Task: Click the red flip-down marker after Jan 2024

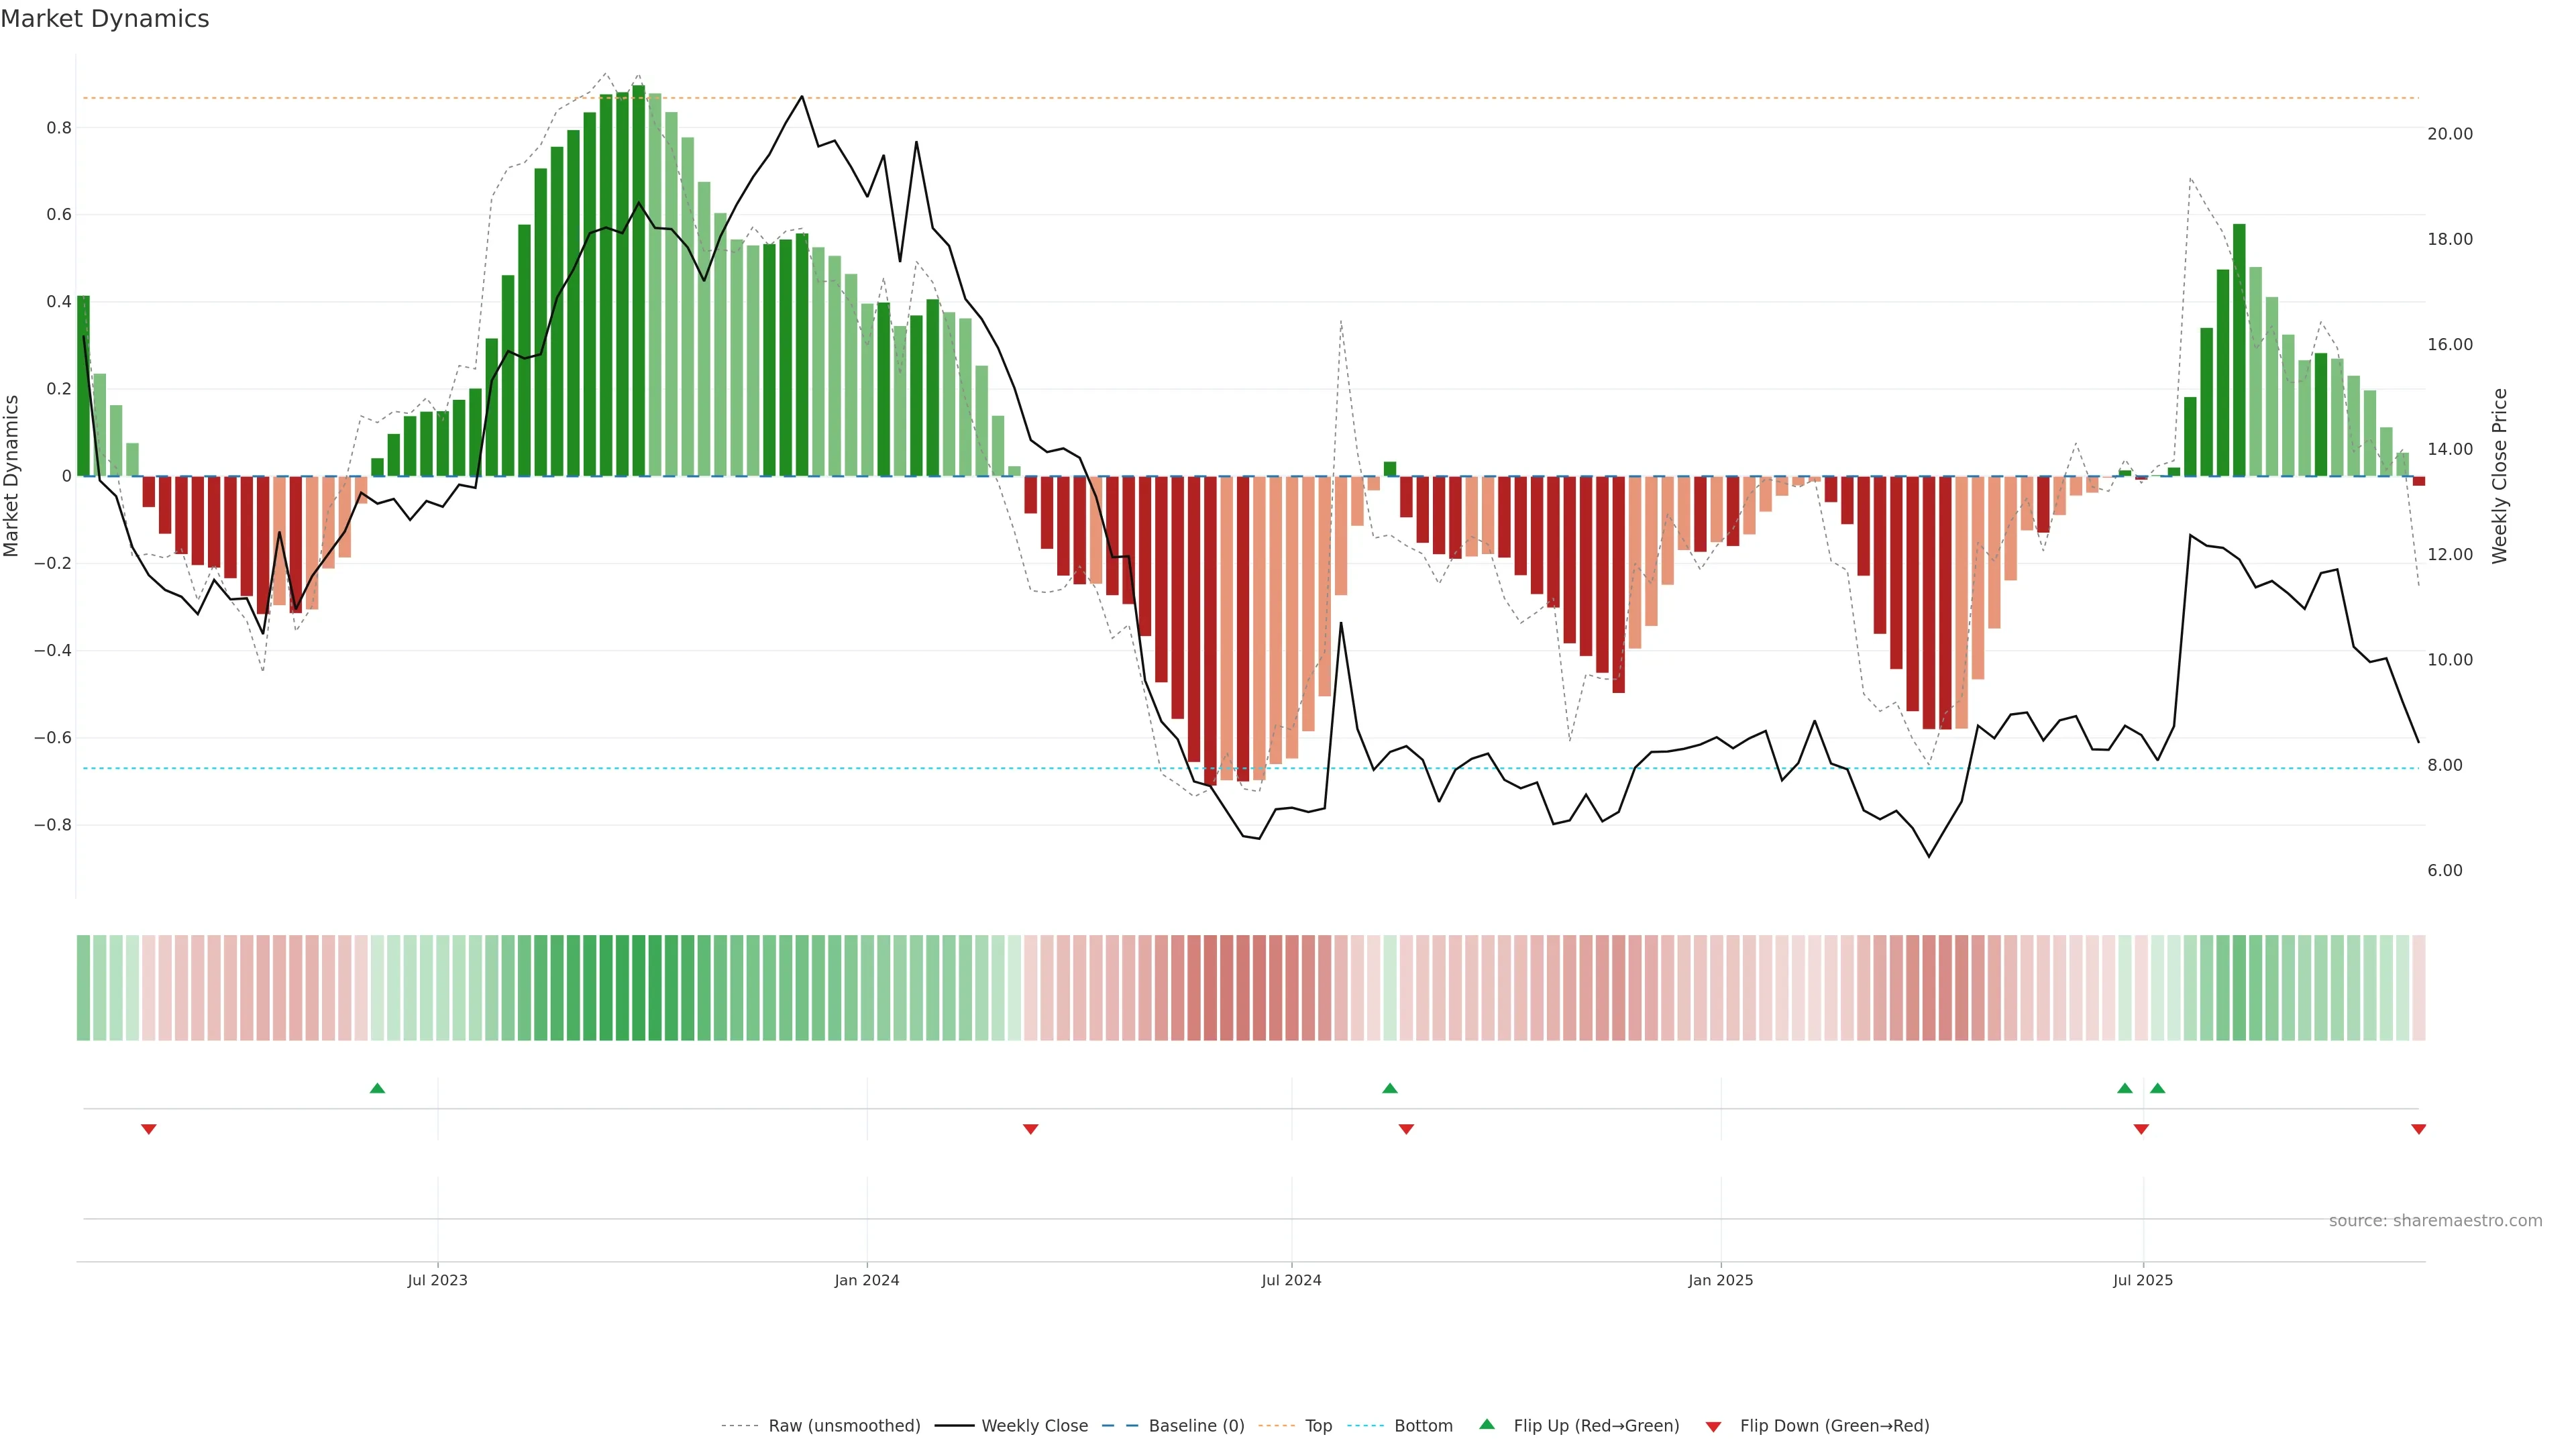Action: pos(1031,1129)
